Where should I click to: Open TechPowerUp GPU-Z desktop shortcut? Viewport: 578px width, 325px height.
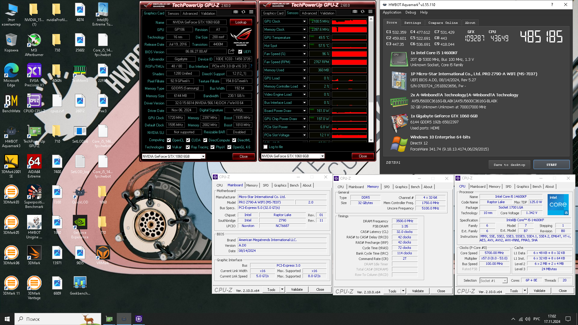click(34, 136)
